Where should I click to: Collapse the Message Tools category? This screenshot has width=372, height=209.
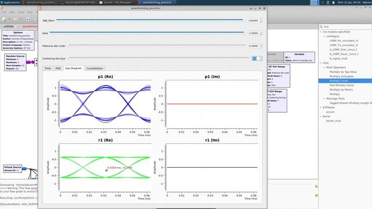point(324,99)
